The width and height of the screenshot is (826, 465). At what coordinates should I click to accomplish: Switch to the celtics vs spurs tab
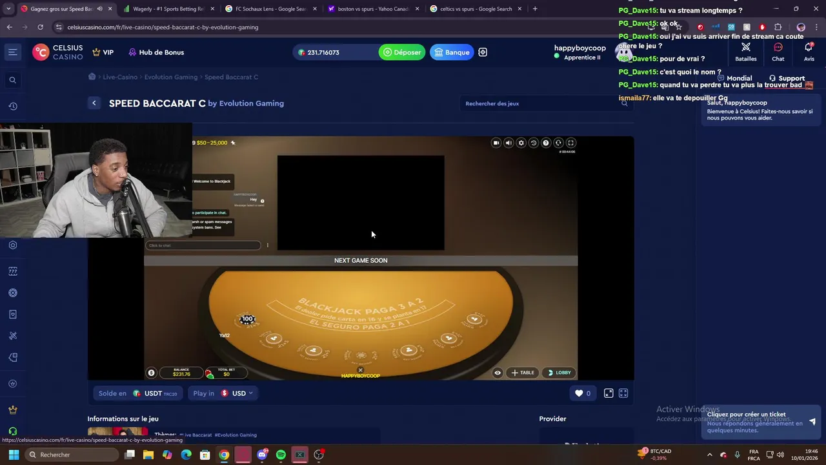click(x=475, y=9)
